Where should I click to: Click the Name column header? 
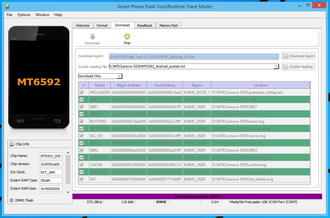click(x=100, y=85)
